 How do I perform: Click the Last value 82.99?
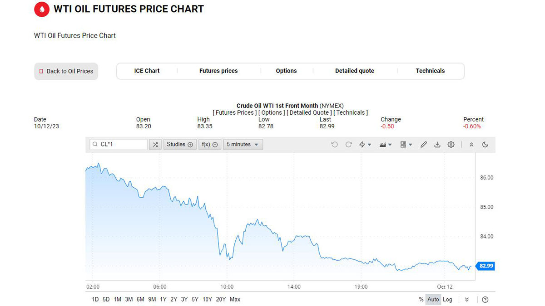(327, 126)
